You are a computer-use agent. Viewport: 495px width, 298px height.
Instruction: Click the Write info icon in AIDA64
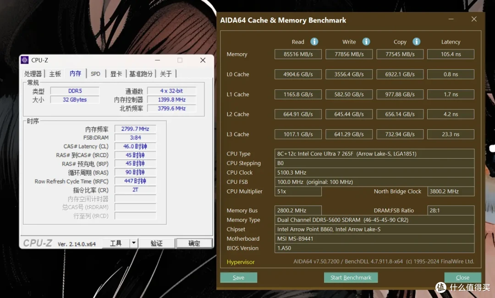point(366,41)
